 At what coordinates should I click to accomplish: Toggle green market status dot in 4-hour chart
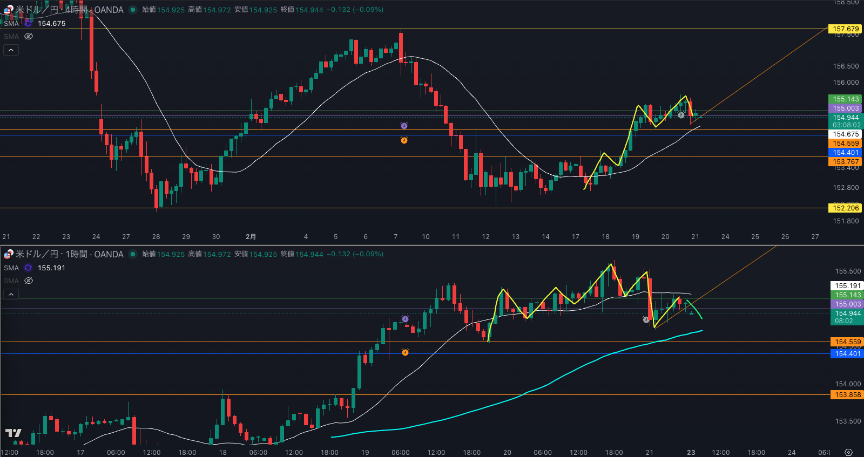tap(132, 10)
